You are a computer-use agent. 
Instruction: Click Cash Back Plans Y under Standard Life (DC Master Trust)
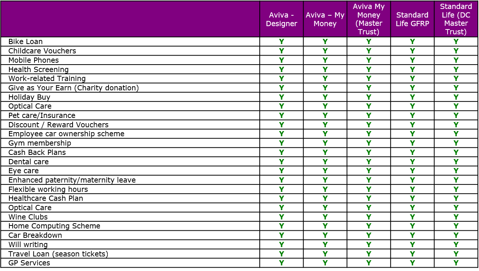click(x=456, y=152)
